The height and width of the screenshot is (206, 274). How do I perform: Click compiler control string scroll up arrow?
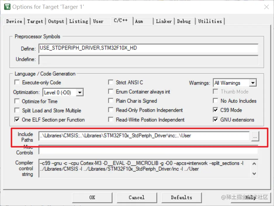tap(254, 164)
